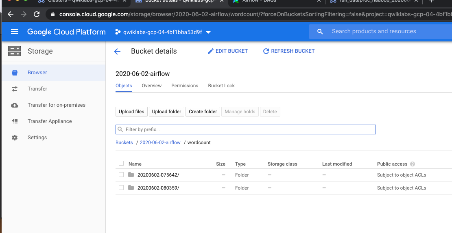Expand the qwiklabs project dropdown arrow
Image resolution: width=452 pixels, height=233 pixels.
[x=208, y=32]
